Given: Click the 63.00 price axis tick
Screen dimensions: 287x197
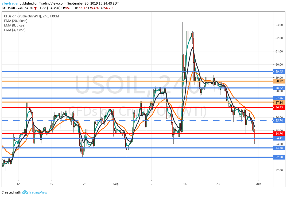Looking at the screenshot, I should pyautogui.click(x=279, y=25).
